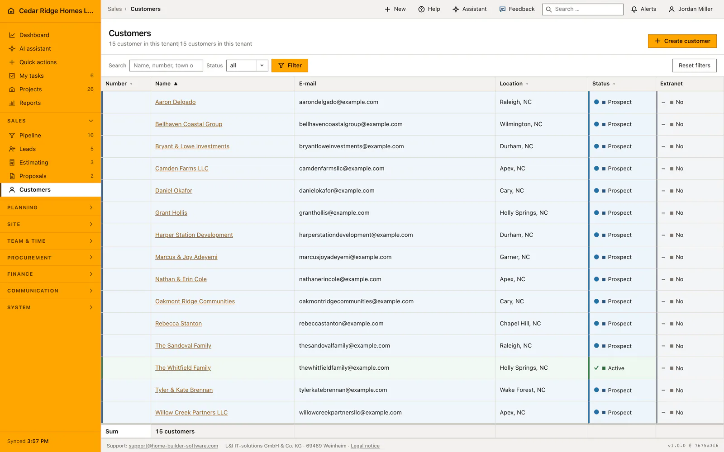Open My tasks checkbox icon
The width and height of the screenshot is (724, 452).
(12, 76)
